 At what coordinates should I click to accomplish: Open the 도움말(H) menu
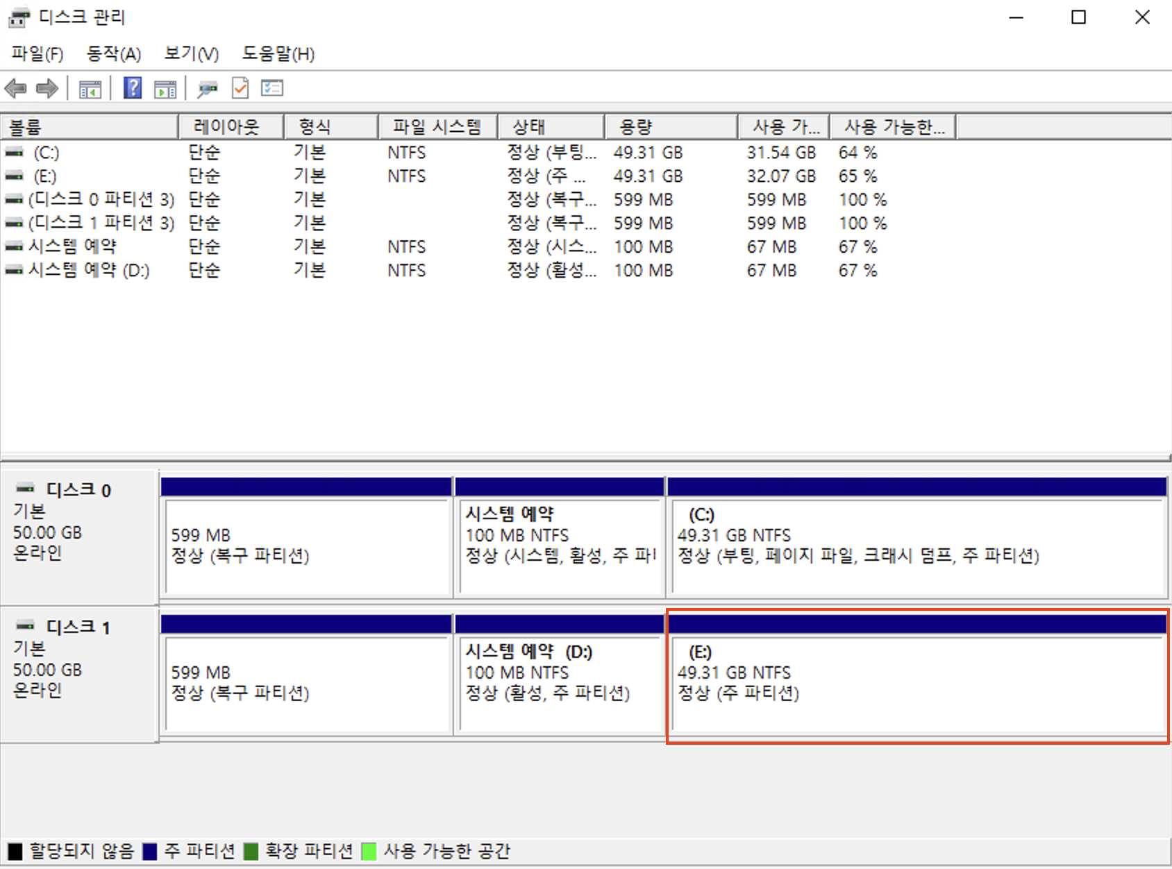[x=278, y=53]
